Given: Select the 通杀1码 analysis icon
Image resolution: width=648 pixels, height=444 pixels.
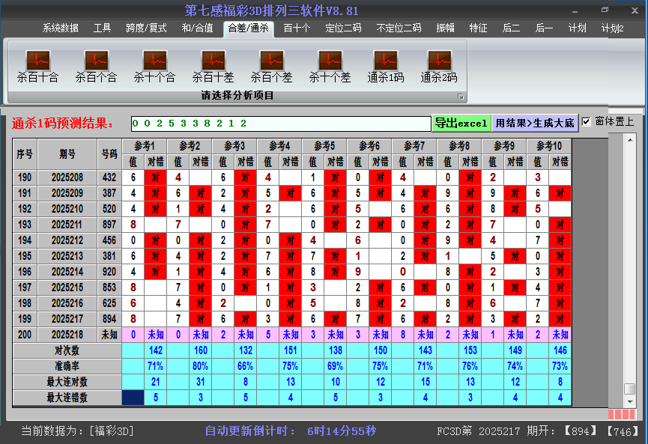Looking at the screenshot, I should click(x=386, y=67).
